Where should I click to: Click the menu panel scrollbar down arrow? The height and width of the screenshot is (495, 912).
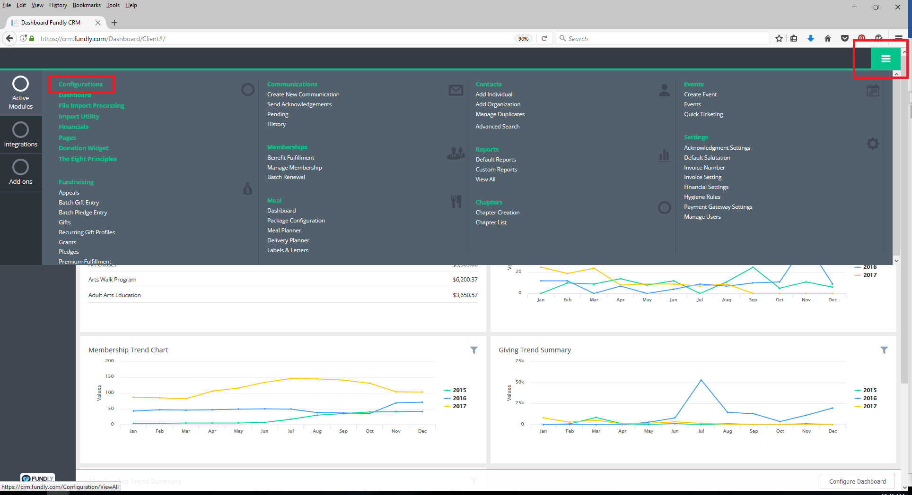pyautogui.click(x=896, y=261)
